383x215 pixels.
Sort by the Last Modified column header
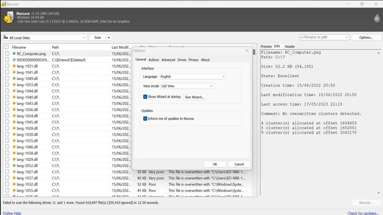pyautogui.click(x=121, y=47)
